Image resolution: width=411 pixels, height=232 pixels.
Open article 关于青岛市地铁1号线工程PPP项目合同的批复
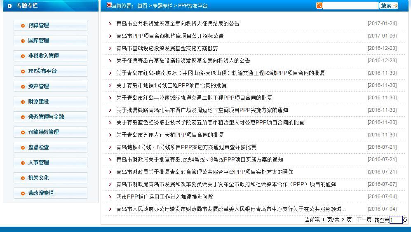click(x=171, y=85)
